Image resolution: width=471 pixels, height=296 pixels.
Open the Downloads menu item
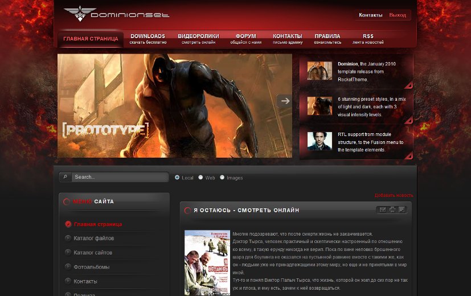point(148,39)
